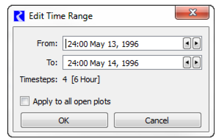220x140 pixels.
Task: Increase the To date with the right arrow
Action: tap(196, 63)
